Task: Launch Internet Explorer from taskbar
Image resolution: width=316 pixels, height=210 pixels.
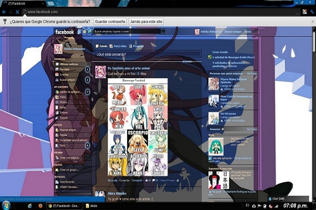Action: 30,206
